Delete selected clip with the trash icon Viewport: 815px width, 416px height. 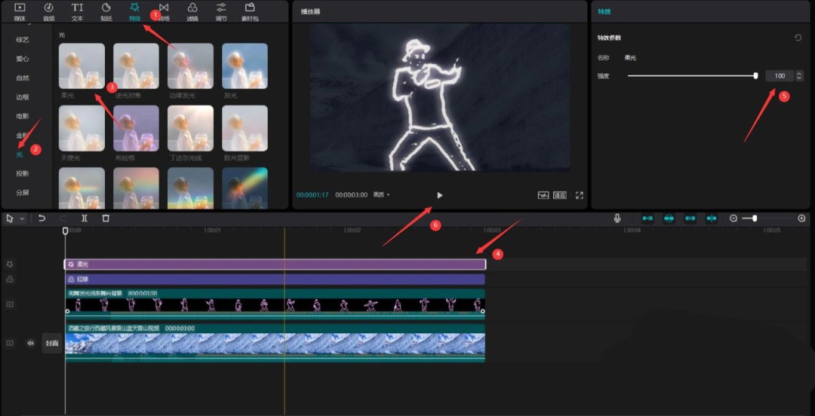point(106,218)
